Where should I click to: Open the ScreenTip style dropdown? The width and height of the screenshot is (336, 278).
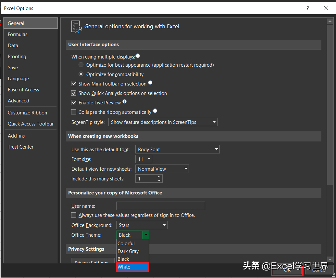tap(163, 122)
